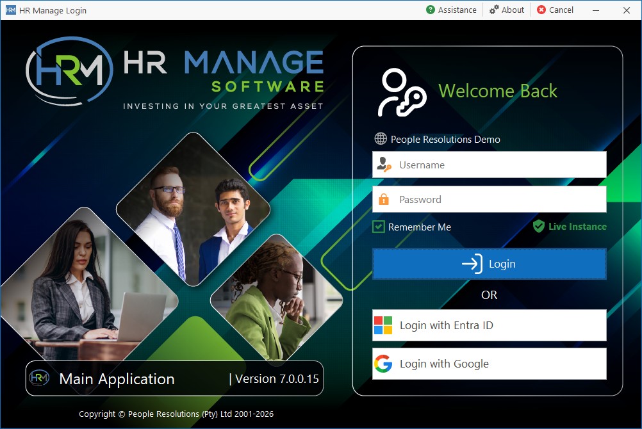The image size is (642, 429).
Task: Click the orange padlock icon in Password field
Action: tap(384, 199)
